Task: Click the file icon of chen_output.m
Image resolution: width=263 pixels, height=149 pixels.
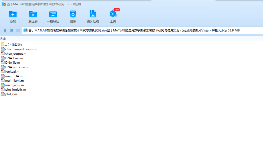Action: [x=3, y=53]
